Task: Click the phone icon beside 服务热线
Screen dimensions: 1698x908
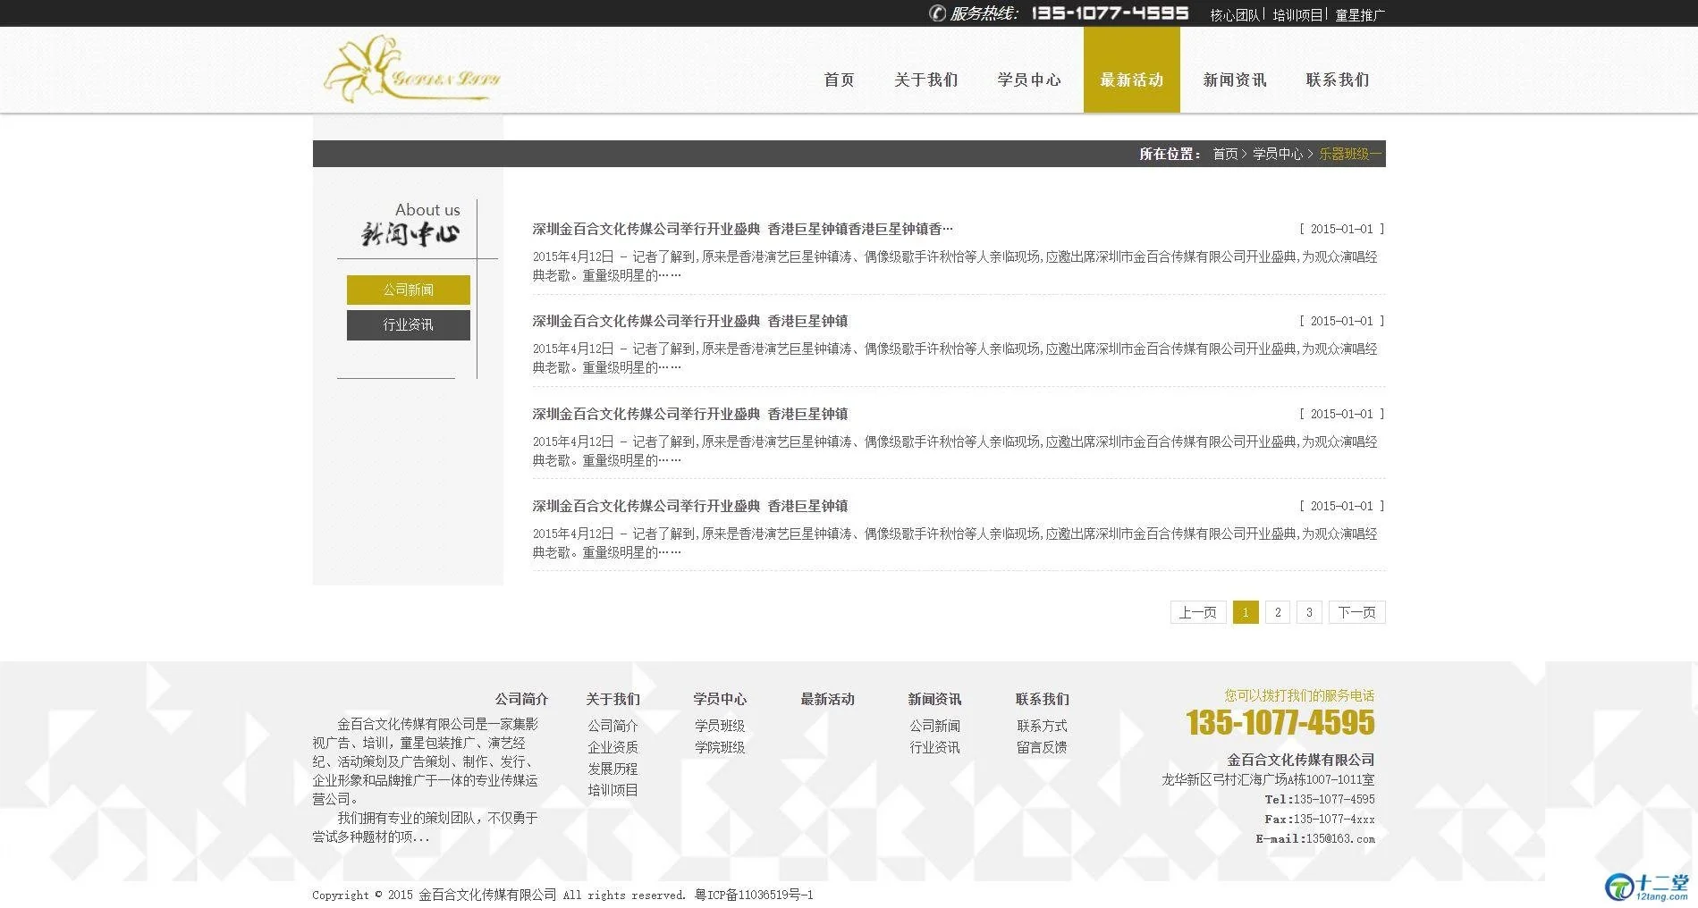Action: (x=937, y=13)
